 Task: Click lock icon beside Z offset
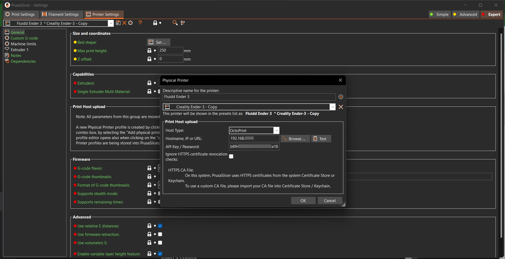click(149, 59)
